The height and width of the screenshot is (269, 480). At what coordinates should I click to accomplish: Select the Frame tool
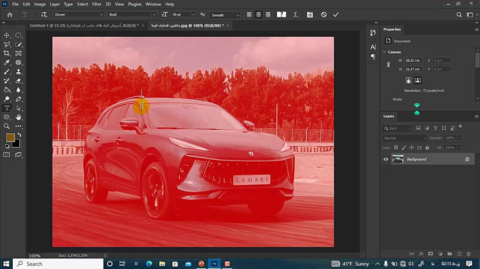coord(18,53)
